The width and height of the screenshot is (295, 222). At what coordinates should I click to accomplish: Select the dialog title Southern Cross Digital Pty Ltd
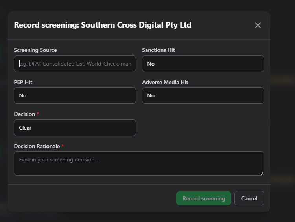click(136, 25)
